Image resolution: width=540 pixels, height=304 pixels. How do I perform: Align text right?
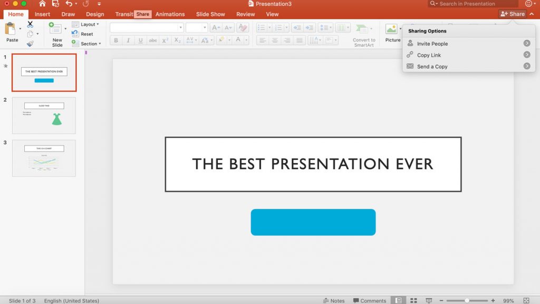point(287,40)
